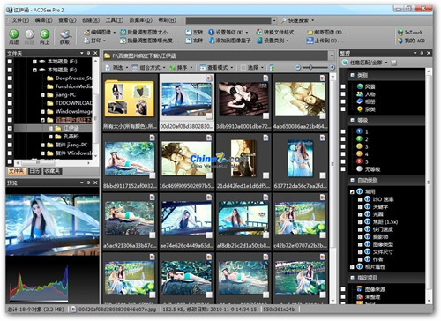Open the Sort dropdown
The image size is (441, 321).
[181, 68]
